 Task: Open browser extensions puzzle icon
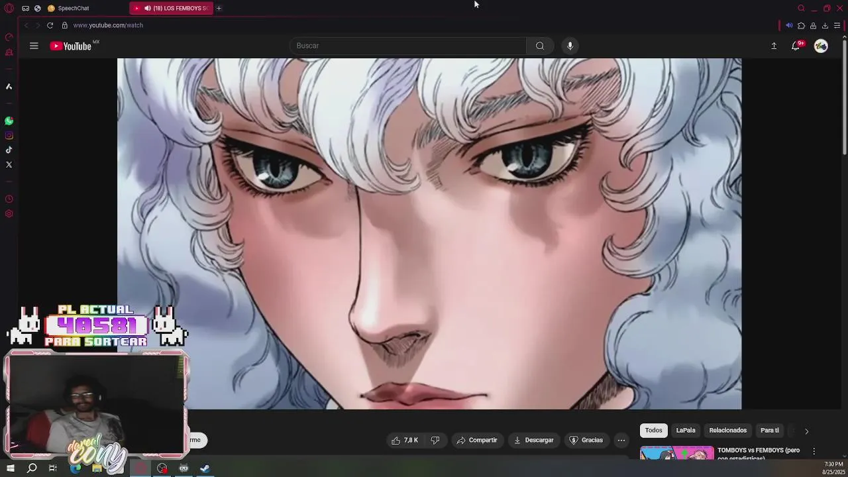coord(801,26)
